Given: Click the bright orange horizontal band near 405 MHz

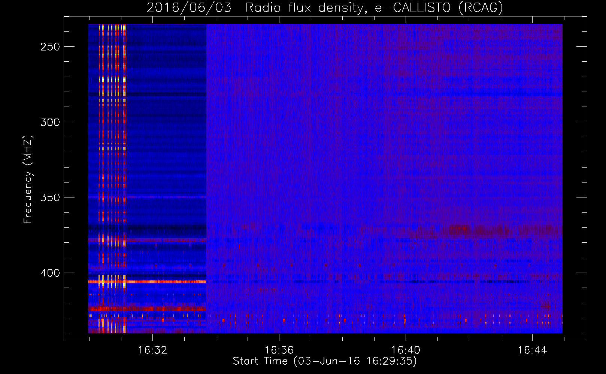Looking at the screenshot, I should coord(147,281).
